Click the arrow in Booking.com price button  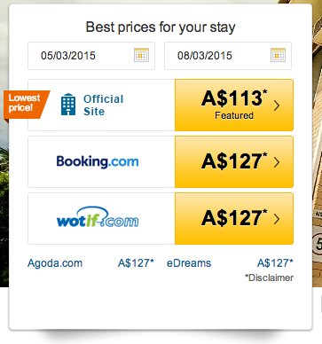[x=277, y=162]
